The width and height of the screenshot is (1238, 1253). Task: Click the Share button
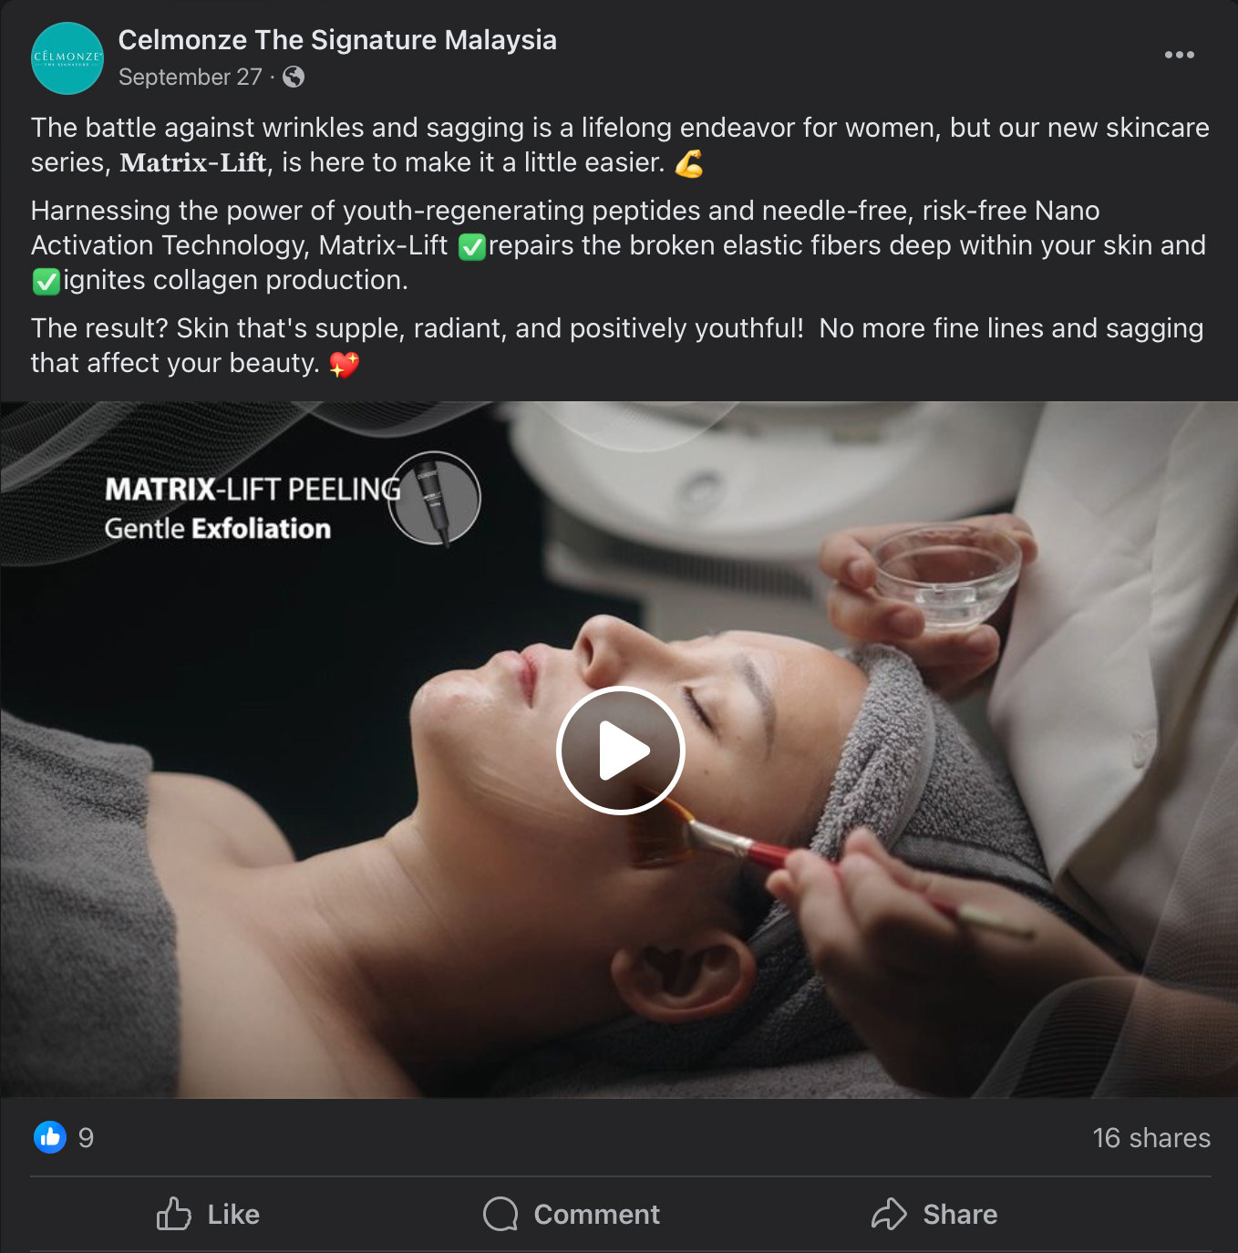coord(934,1214)
